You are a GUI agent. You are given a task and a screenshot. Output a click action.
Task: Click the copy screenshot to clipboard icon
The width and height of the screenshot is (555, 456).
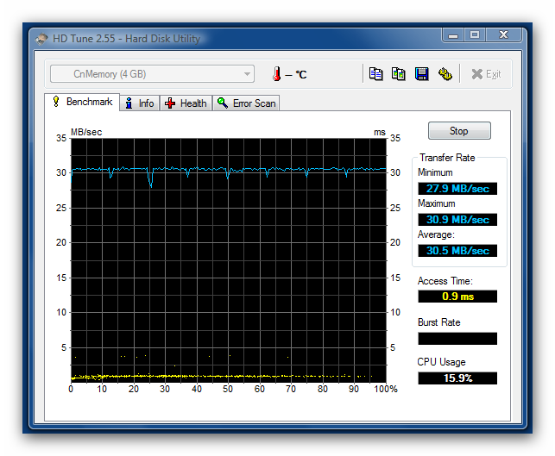click(x=399, y=74)
